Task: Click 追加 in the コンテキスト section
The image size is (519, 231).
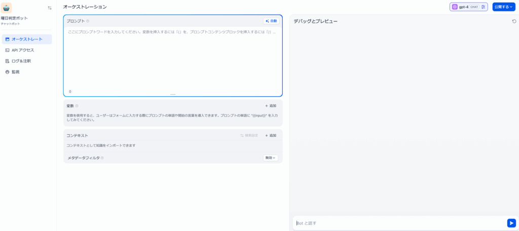Action: [x=271, y=136]
